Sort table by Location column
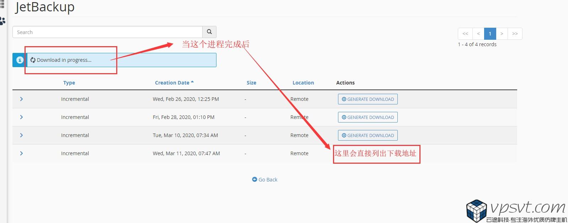The height and width of the screenshot is (223, 568). [303, 83]
